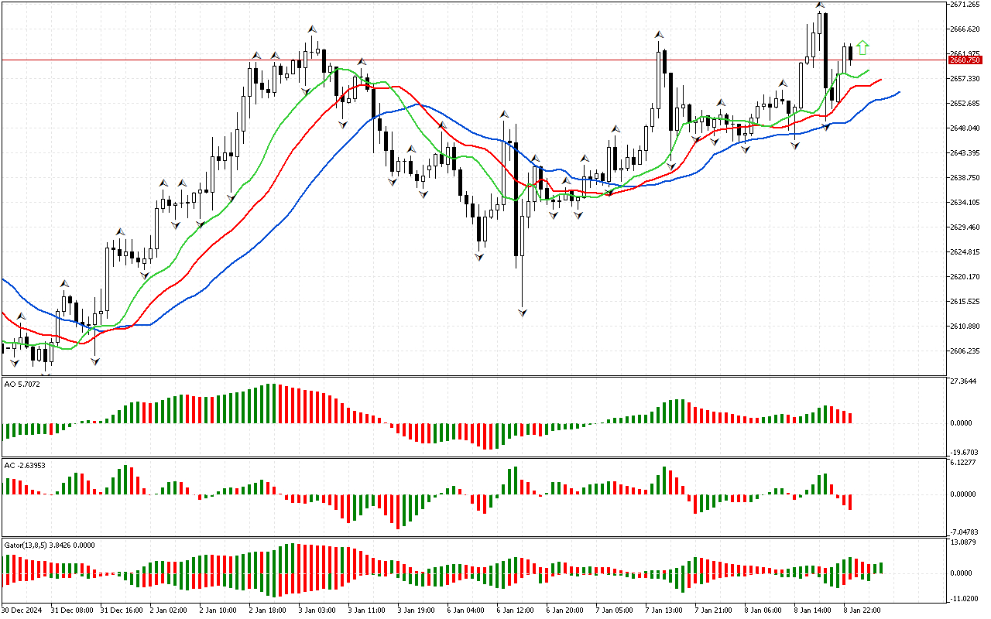Select the 2652.685 price level label
Viewport: 991px width, 619px height.
pos(965,104)
